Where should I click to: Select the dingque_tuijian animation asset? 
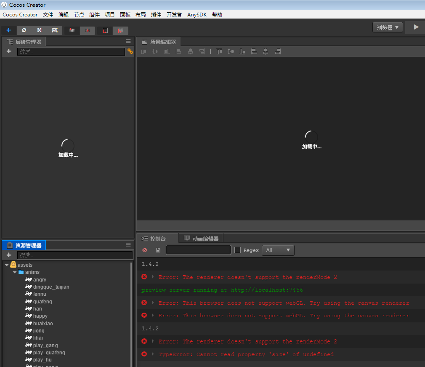point(51,287)
